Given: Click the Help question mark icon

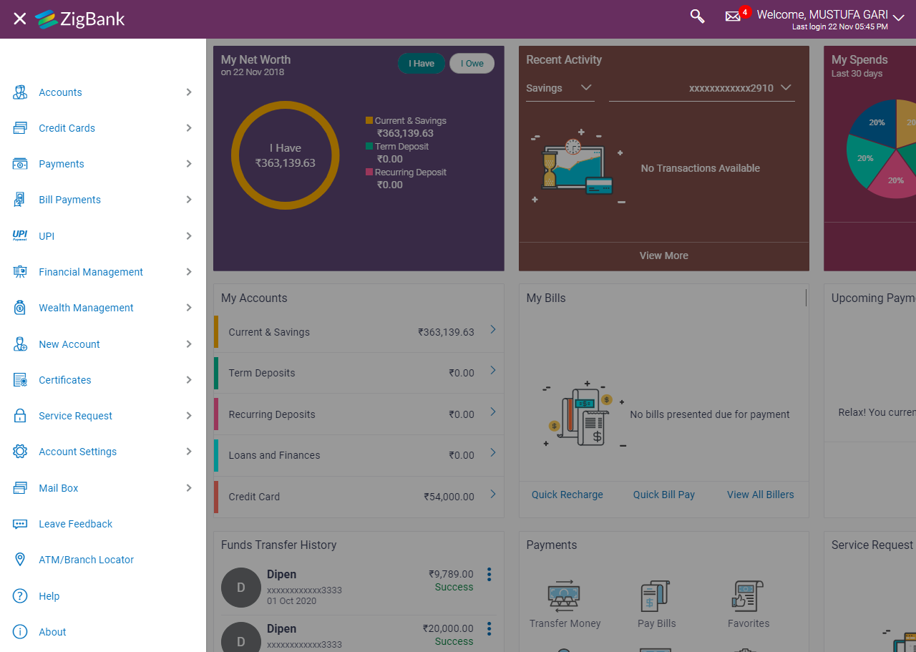Looking at the screenshot, I should [x=20, y=596].
